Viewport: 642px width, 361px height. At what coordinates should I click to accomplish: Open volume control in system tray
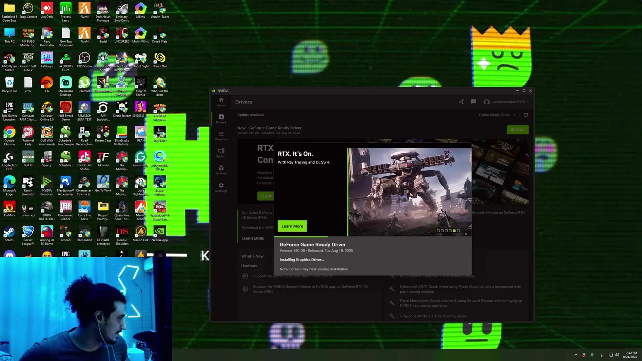coord(617,355)
